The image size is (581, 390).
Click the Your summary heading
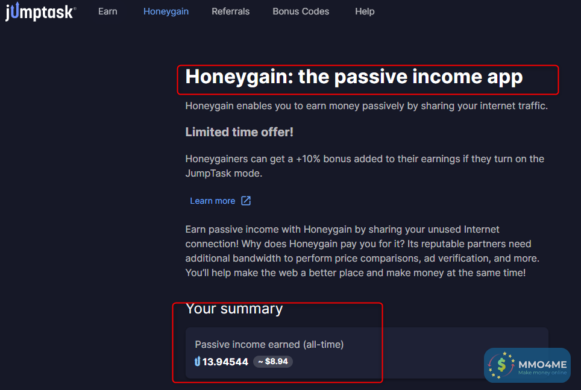[x=234, y=309]
